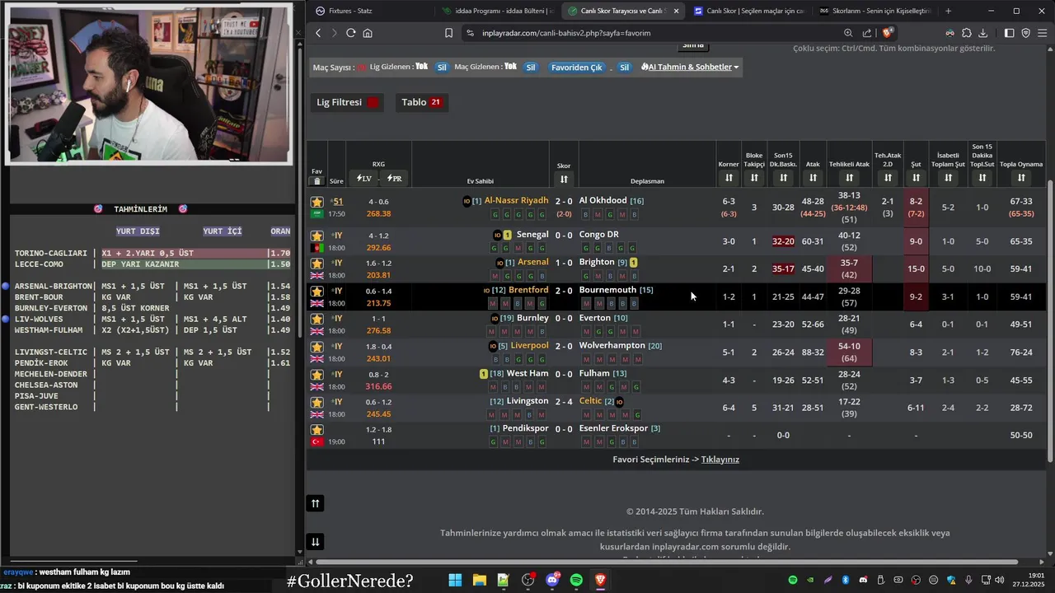
Task: Sort table by Tehlikeli Atak column
Action: click(x=849, y=178)
